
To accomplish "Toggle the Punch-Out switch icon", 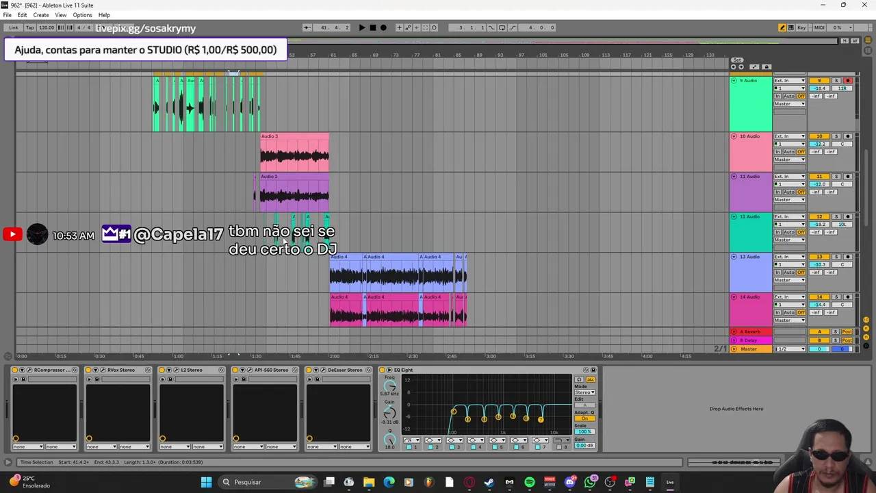I will 513,27.
